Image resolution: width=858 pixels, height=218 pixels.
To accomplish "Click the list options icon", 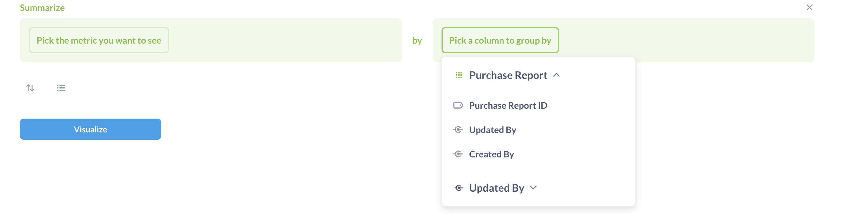I will click(61, 88).
